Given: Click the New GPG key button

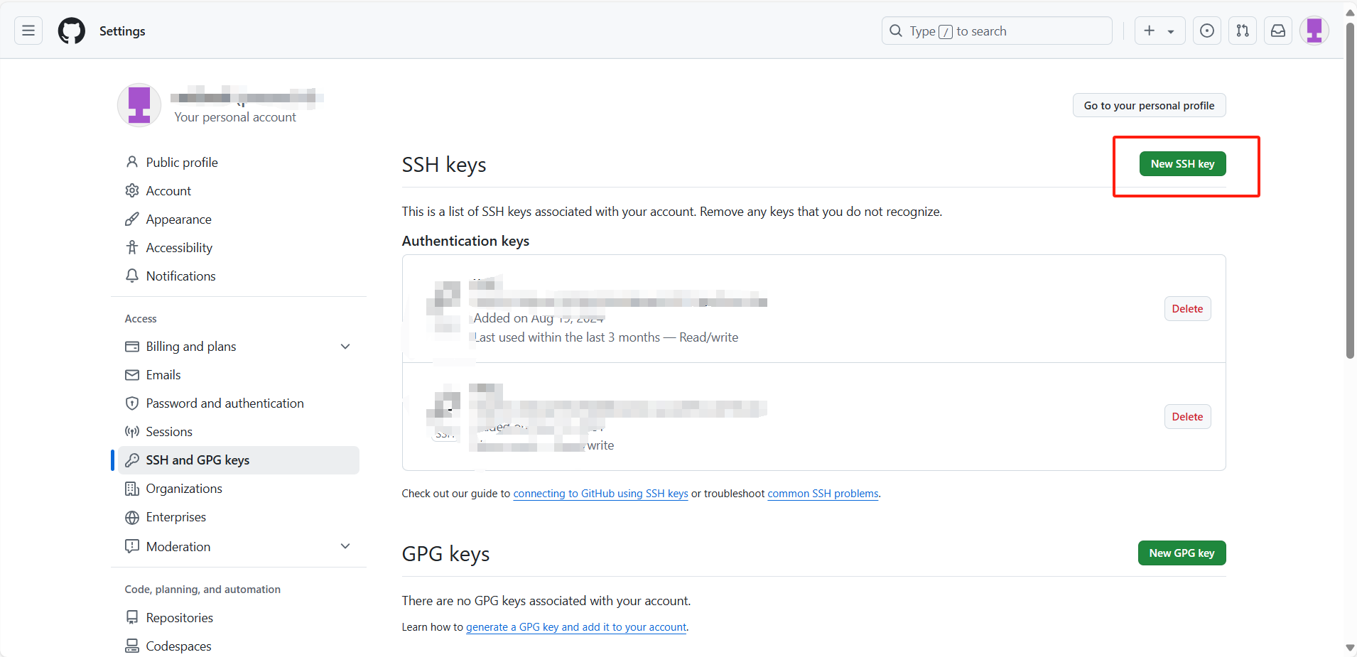Looking at the screenshot, I should pyautogui.click(x=1182, y=553).
